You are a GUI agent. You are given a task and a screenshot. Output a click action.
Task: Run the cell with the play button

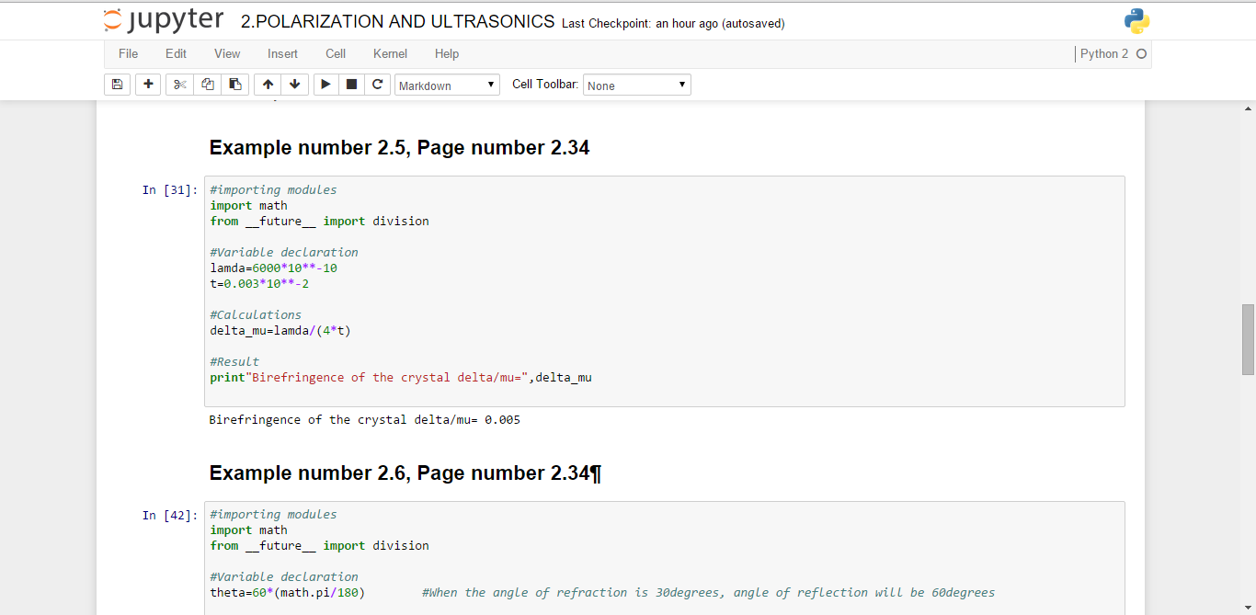pos(325,85)
